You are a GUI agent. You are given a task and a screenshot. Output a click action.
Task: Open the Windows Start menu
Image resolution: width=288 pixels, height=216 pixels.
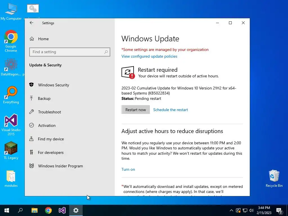click(x=7, y=210)
